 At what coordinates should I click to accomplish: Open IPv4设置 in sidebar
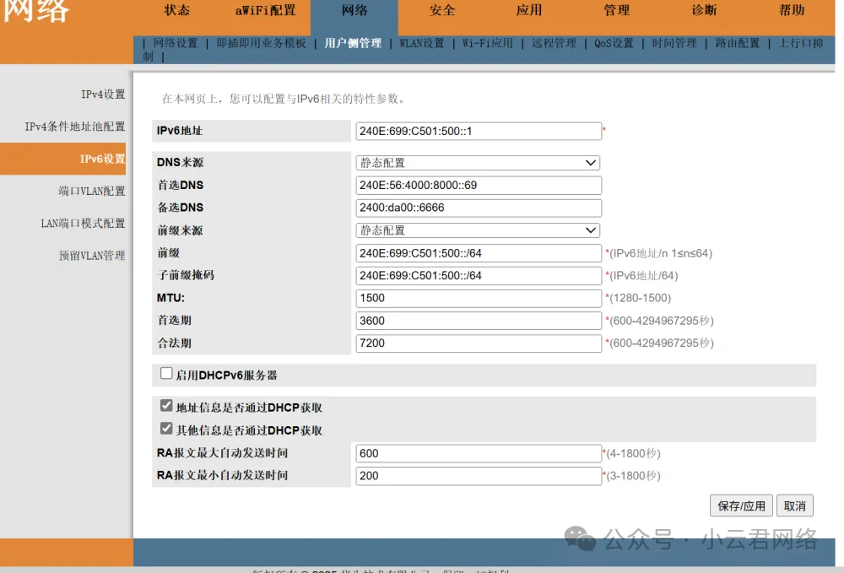point(103,95)
